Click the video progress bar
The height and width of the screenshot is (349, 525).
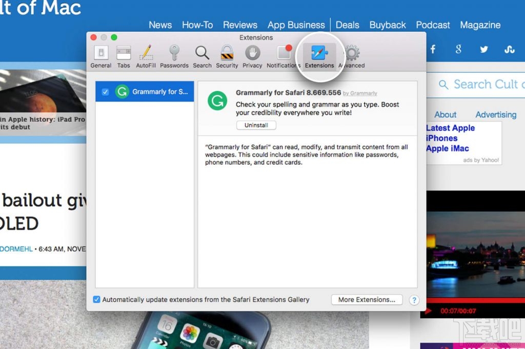coord(473,300)
